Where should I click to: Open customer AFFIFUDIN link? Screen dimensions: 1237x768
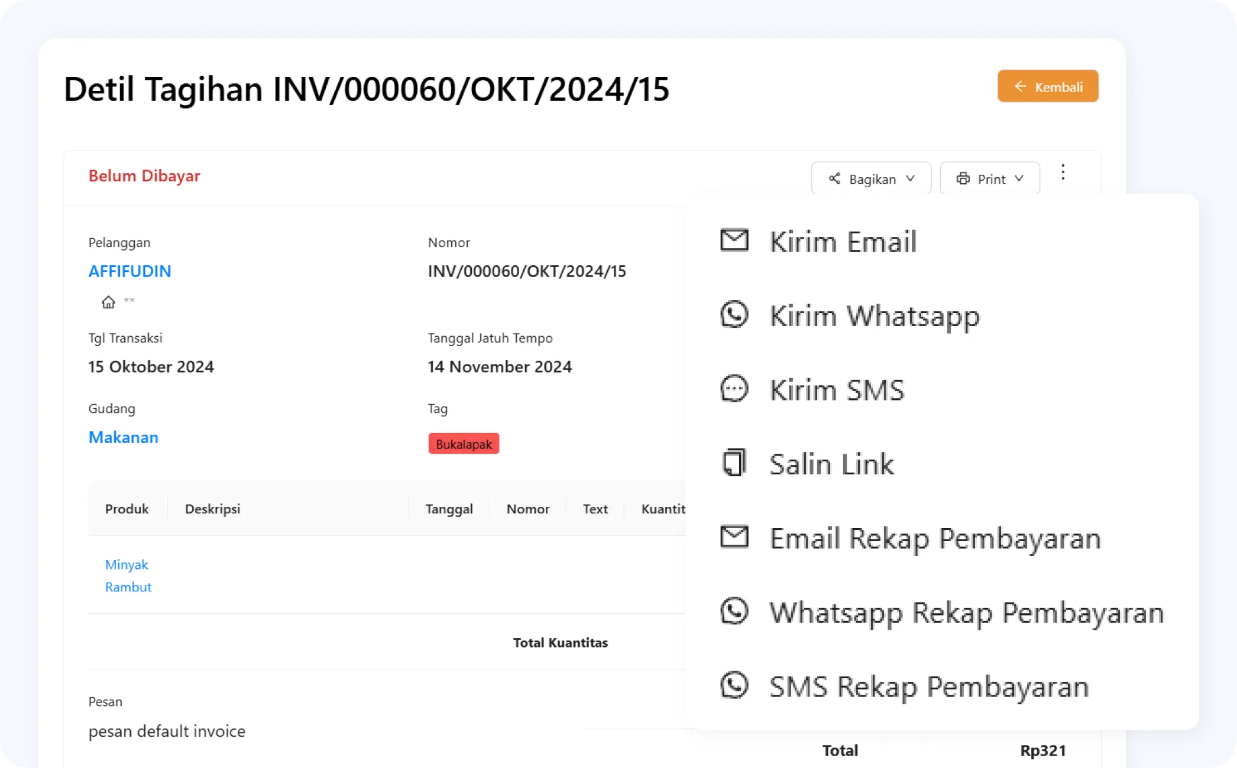(130, 271)
